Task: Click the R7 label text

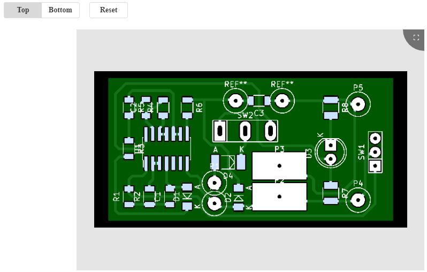Action: pos(345,193)
